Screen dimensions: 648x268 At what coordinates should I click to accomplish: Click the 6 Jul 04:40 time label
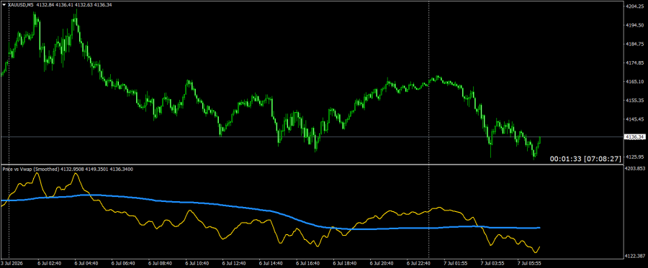click(x=86, y=262)
